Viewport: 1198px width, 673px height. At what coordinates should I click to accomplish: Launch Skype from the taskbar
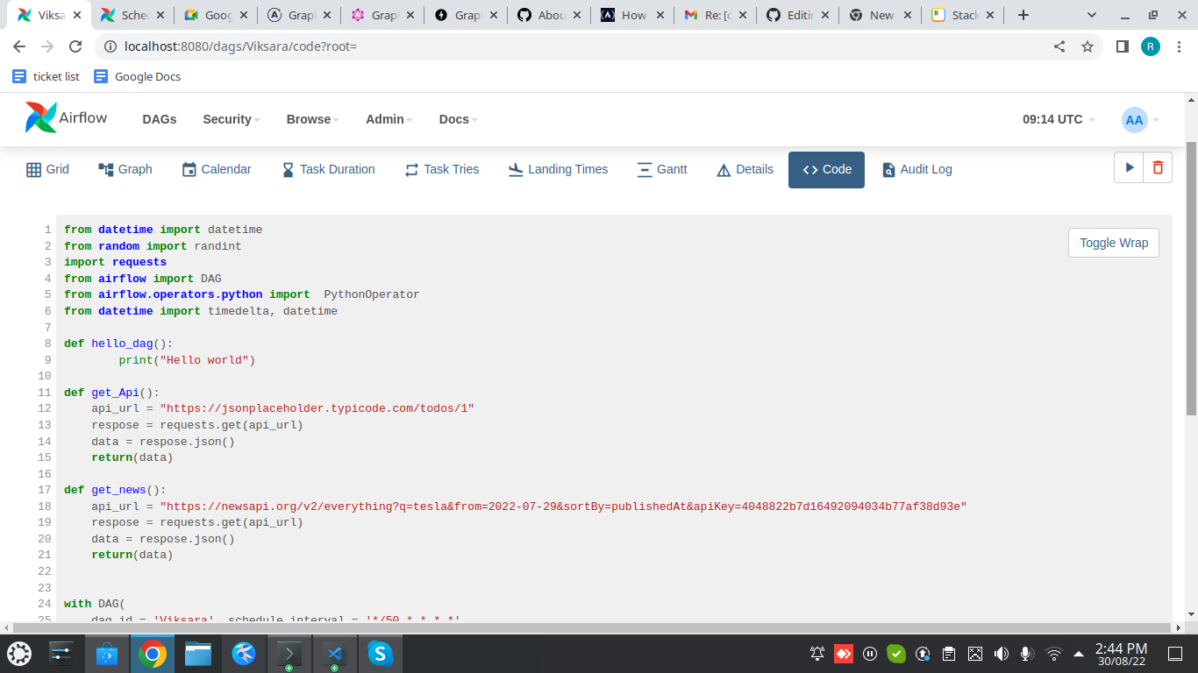[380, 654]
